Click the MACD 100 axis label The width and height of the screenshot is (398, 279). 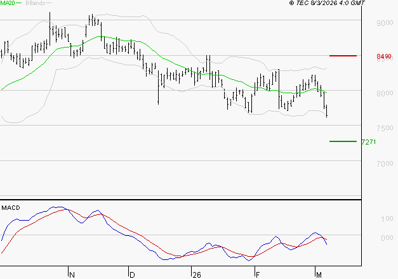tap(387, 219)
